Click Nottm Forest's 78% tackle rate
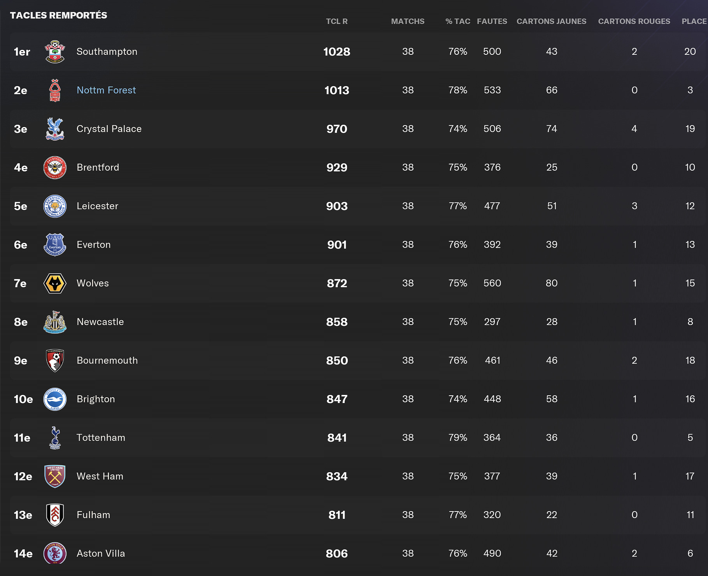Image resolution: width=708 pixels, height=576 pixels. (458, 90)
